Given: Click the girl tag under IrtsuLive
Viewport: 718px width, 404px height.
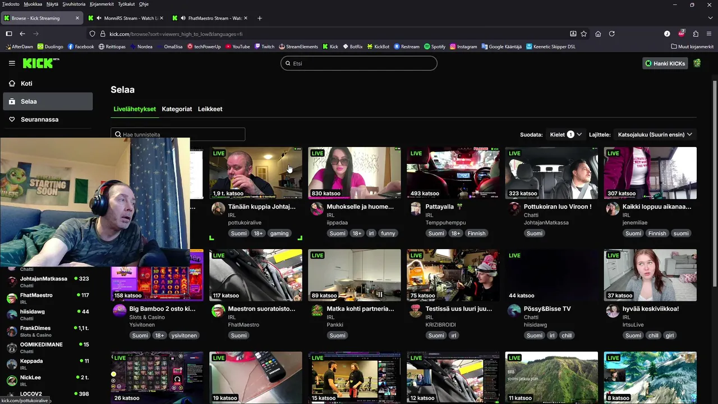Looking at the screenshot, I should [x=669, y=336].
